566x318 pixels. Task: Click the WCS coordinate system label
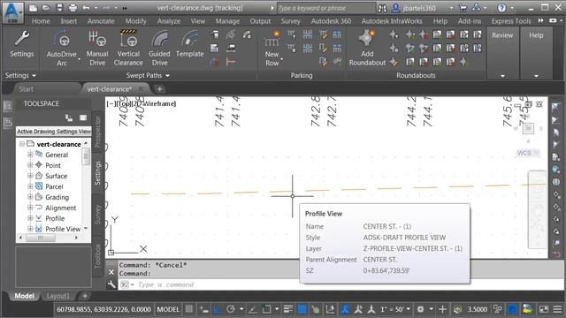point(524,153)
